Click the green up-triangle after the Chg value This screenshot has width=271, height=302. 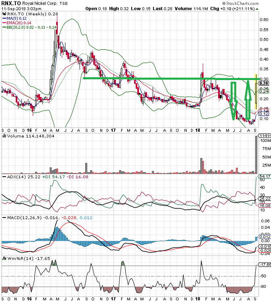[257, 9]
